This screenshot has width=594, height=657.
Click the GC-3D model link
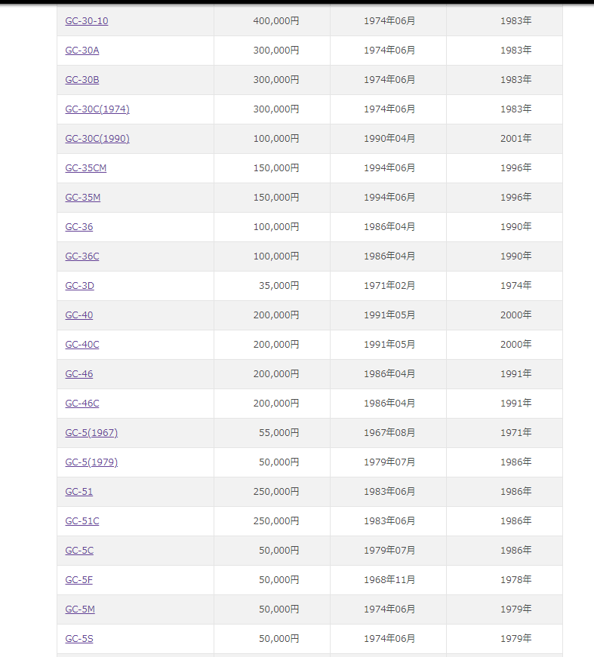pos(80,286)
